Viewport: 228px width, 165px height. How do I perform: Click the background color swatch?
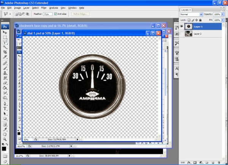(x=7, y=151)
